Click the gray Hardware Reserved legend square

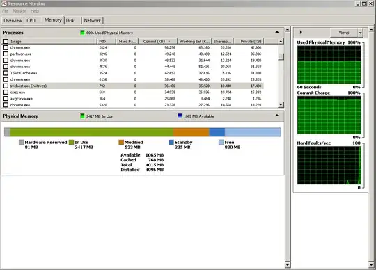pos(22,143)
